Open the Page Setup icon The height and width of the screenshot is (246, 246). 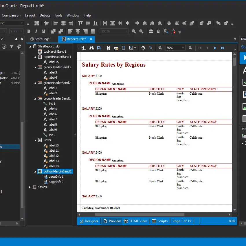(x=124, y=48)
